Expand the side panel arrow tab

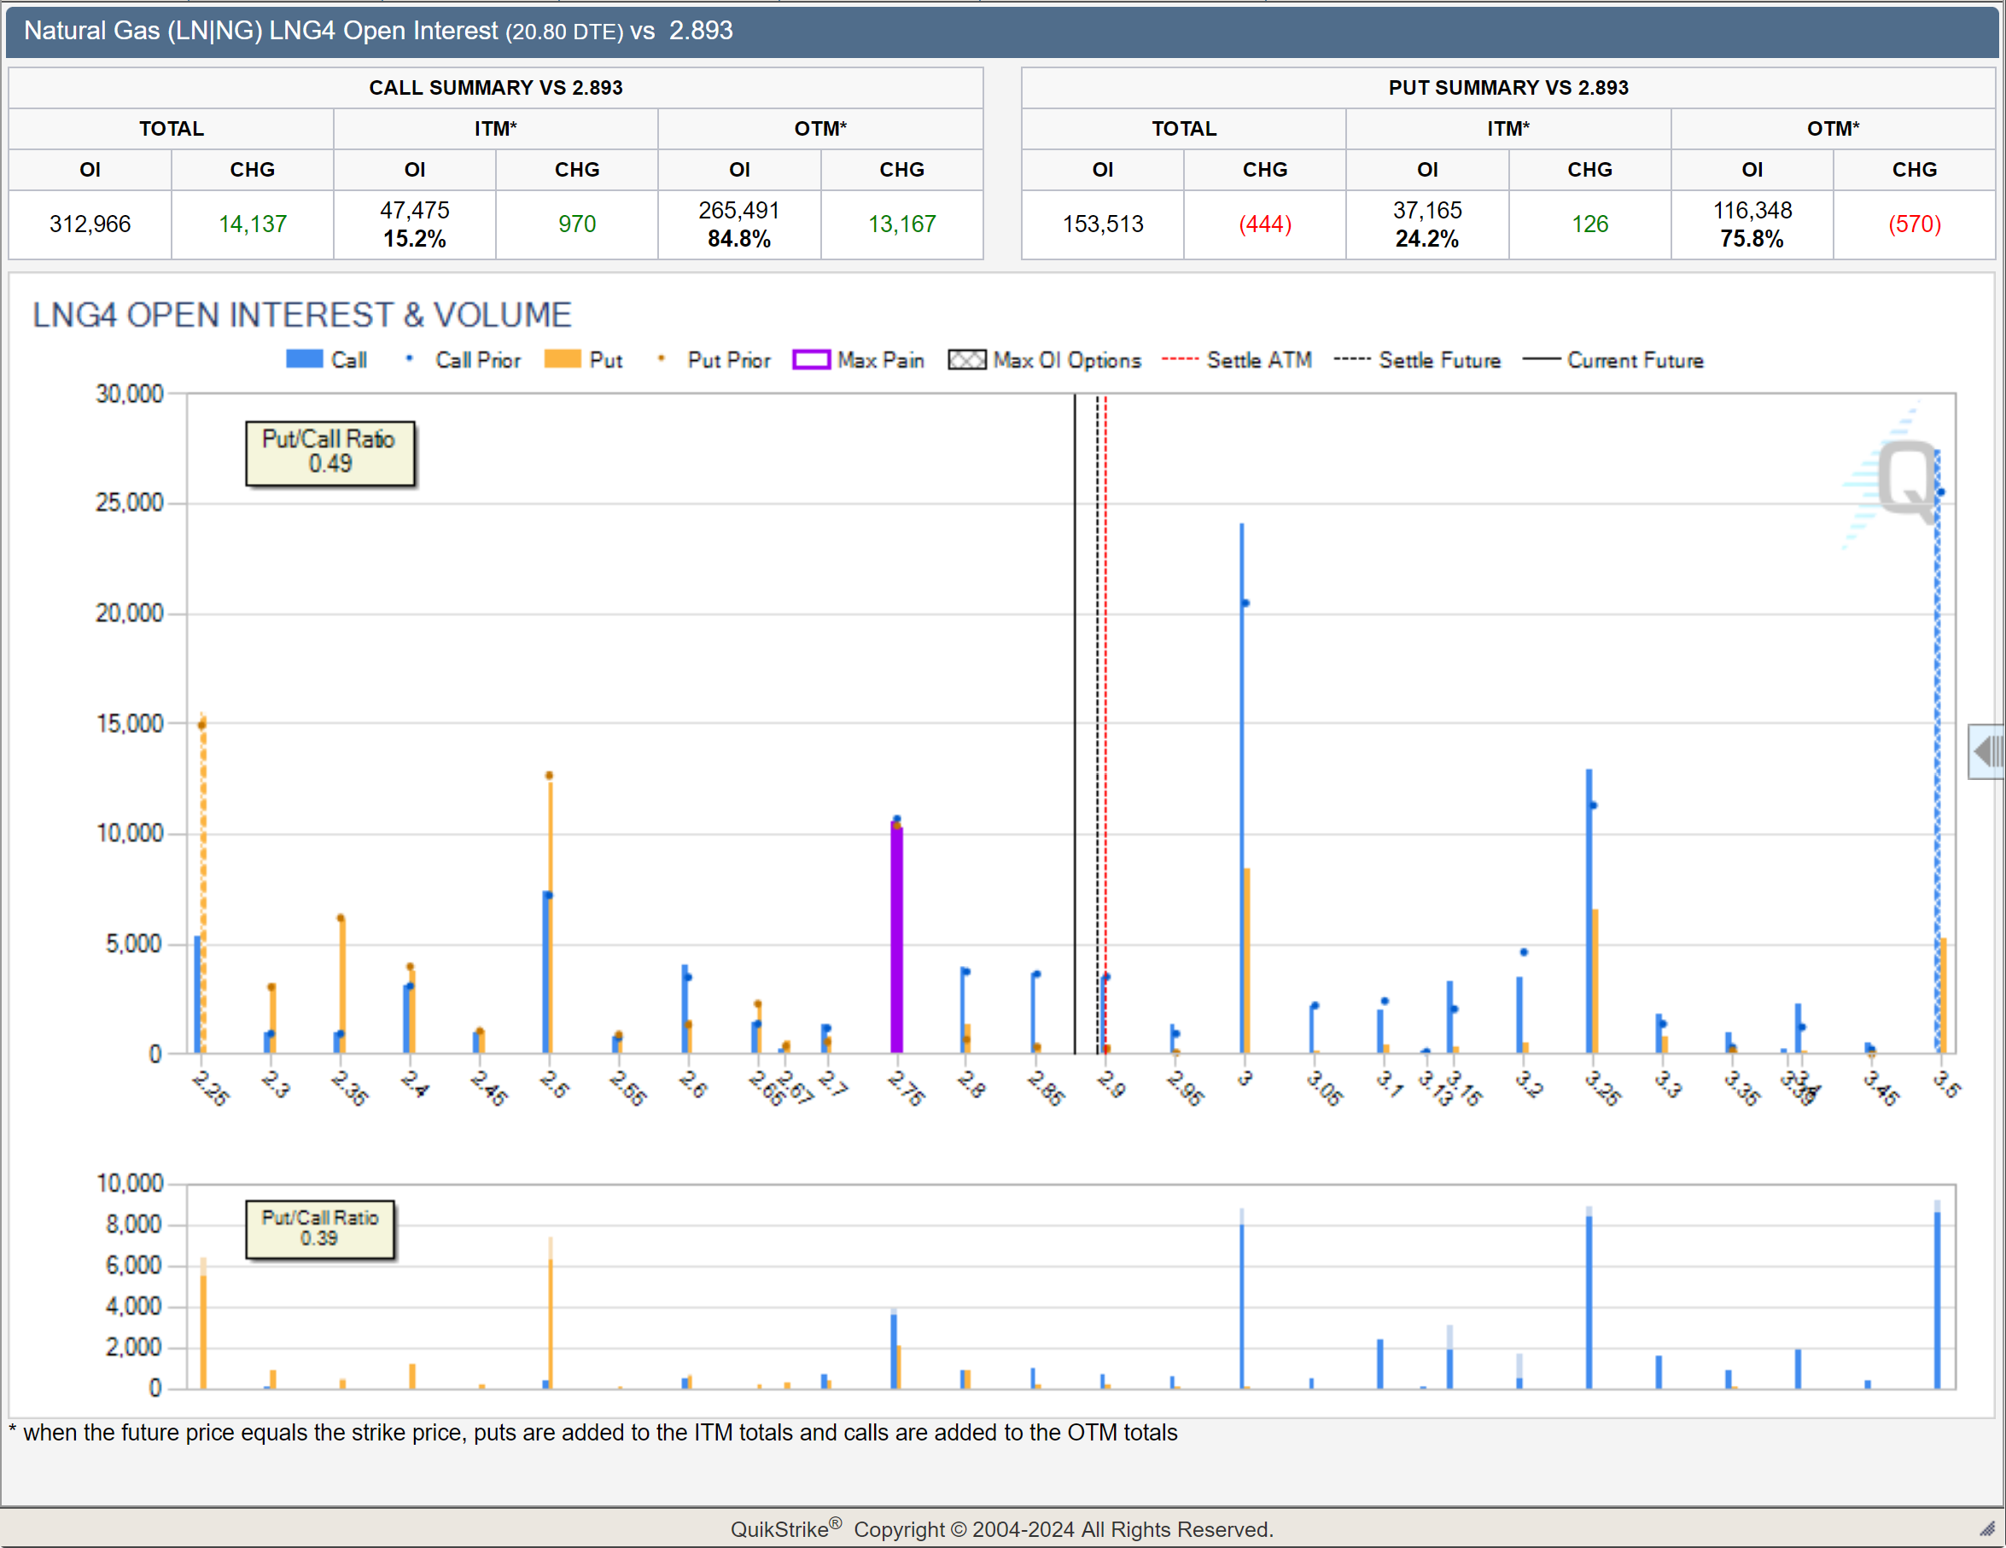(1987, 751)
